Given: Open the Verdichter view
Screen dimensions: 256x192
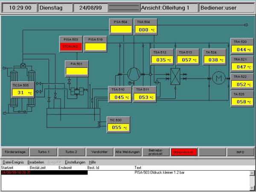Looking at the screenshot, I should click(x=99, y=152).
